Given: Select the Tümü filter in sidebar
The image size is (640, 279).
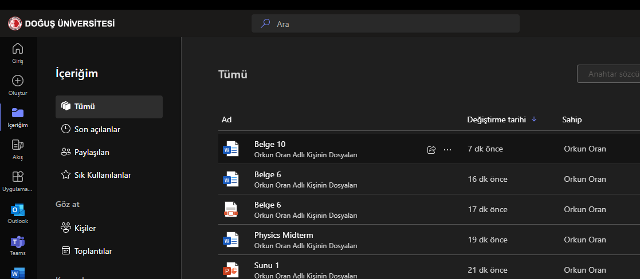Looking at the screenshot, I should (x=109, y=107).
